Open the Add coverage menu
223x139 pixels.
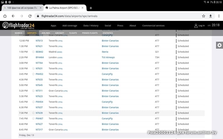point(70,26)
